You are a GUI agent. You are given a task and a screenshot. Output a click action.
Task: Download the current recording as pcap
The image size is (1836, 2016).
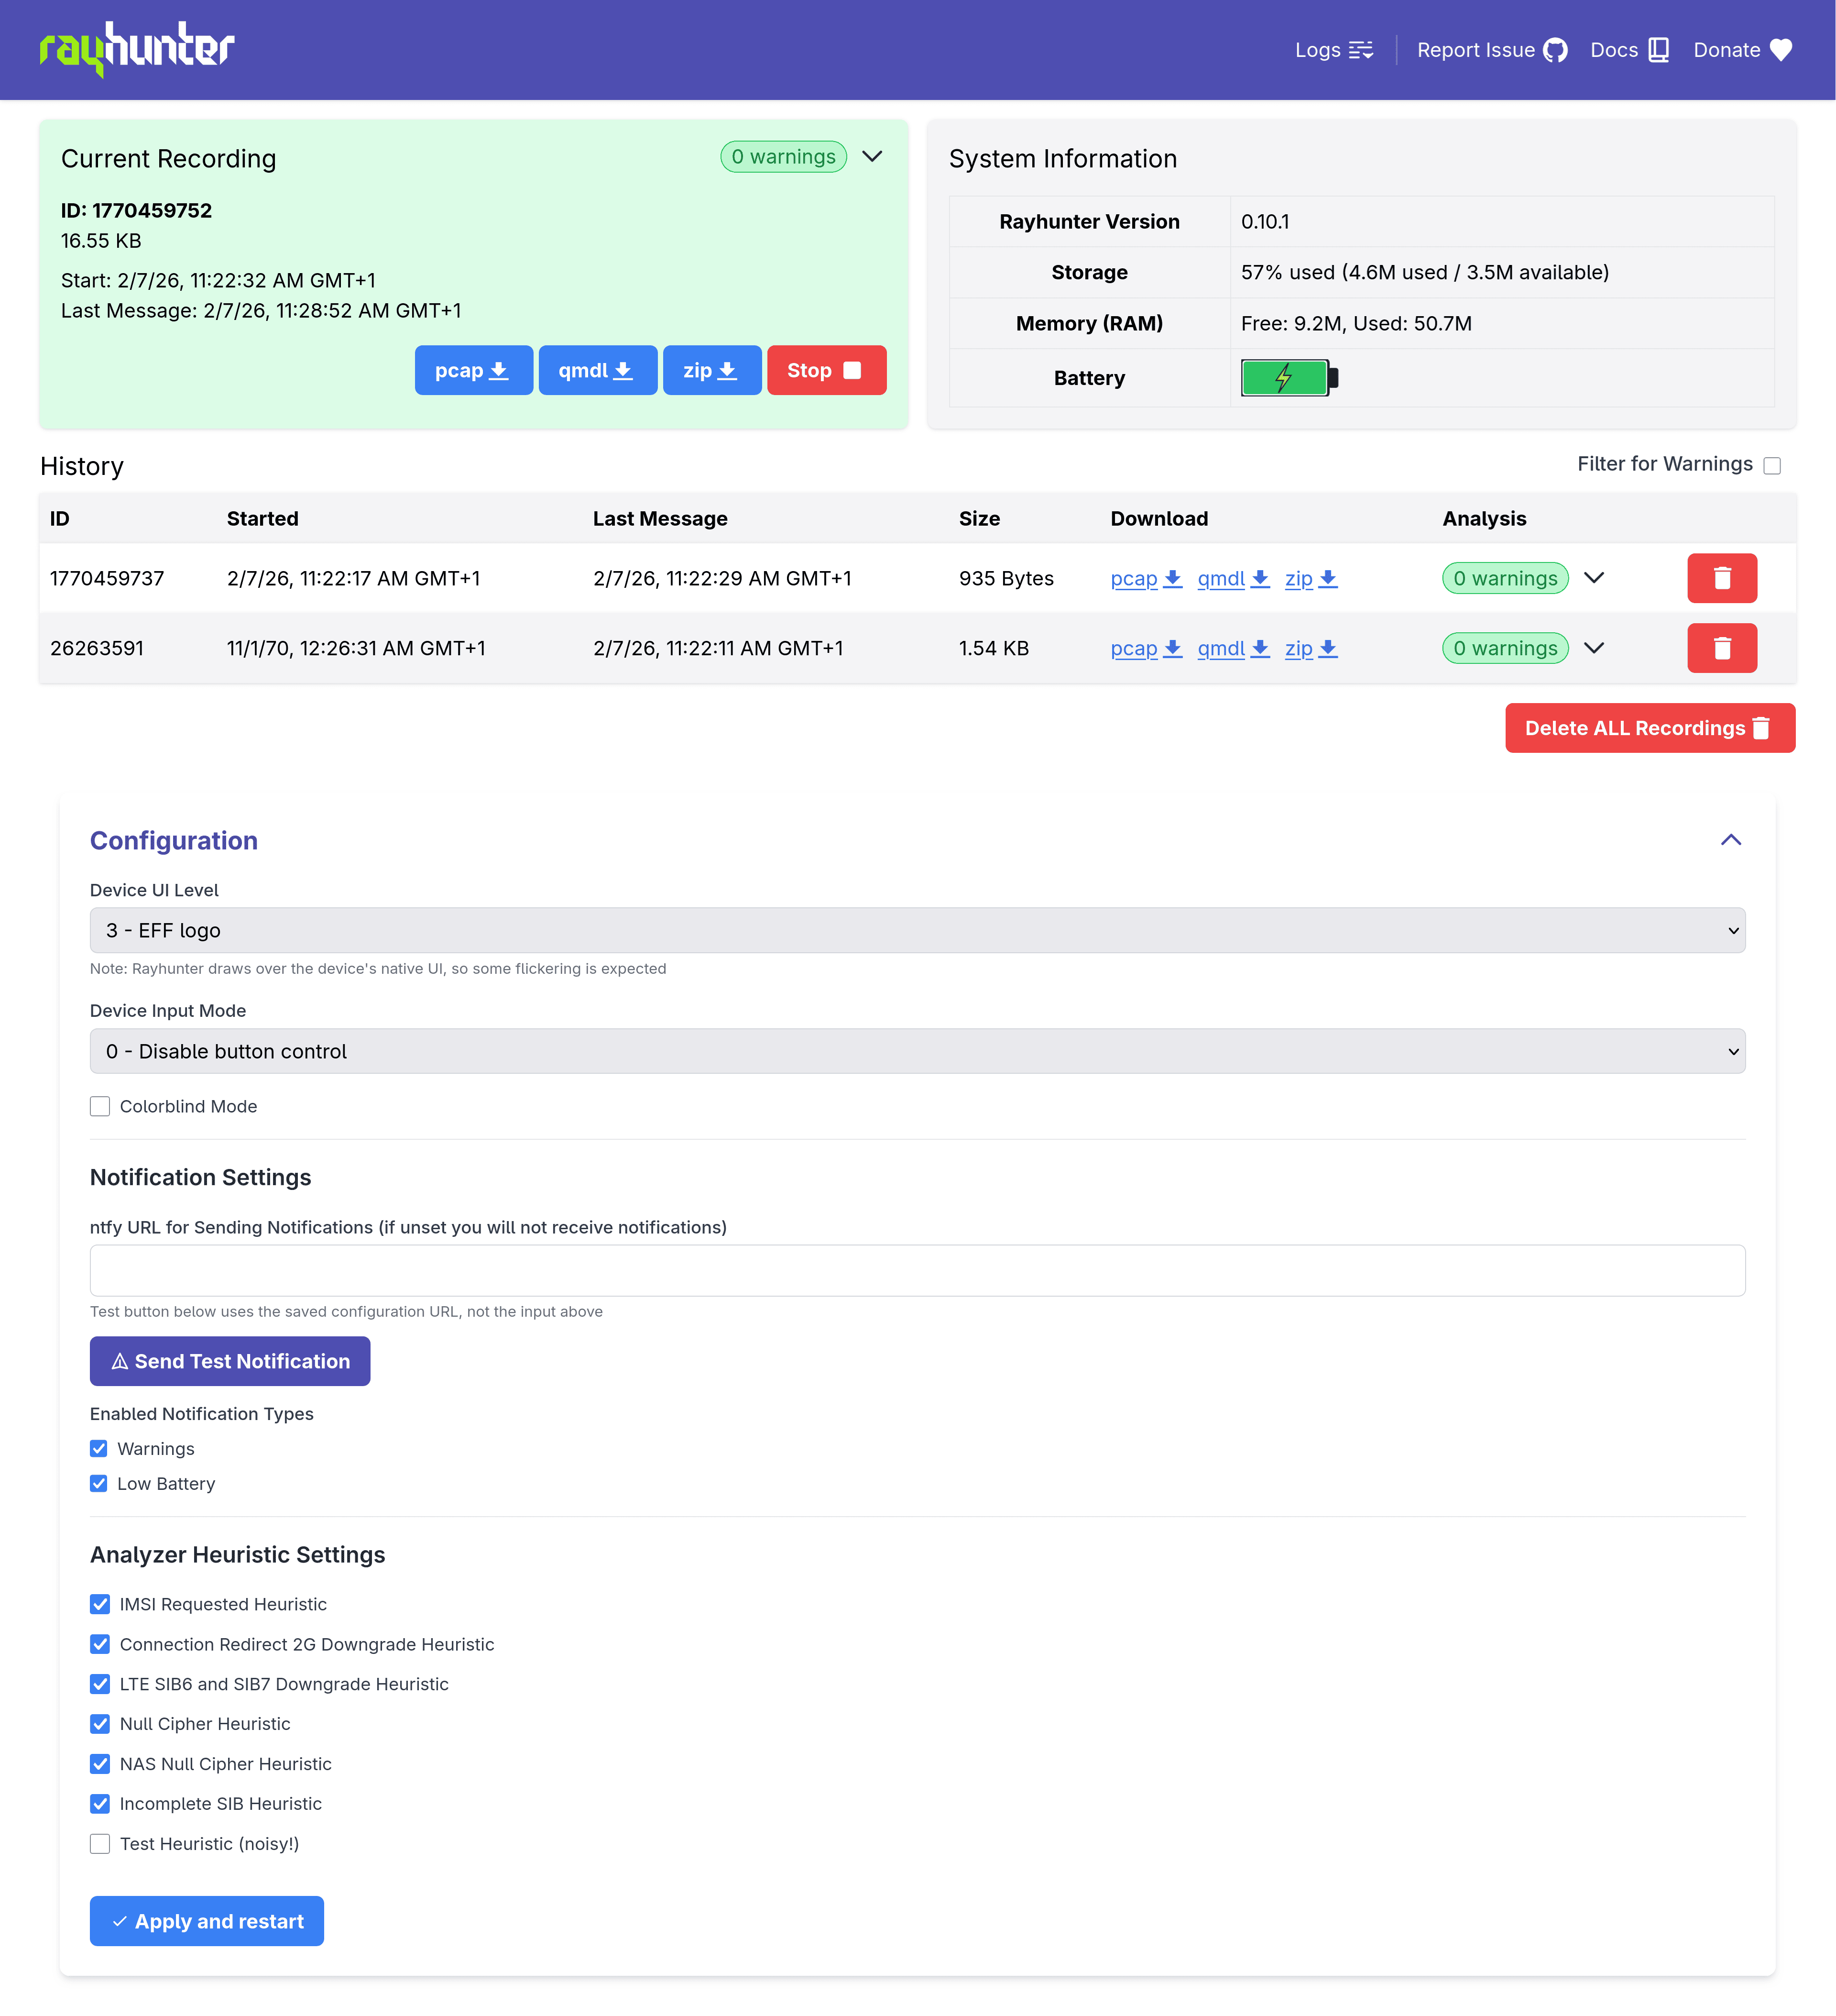point(473,370)
